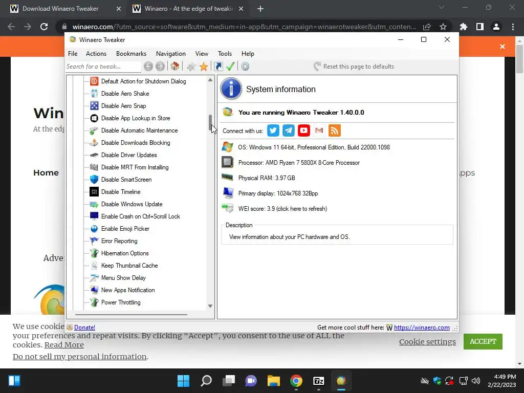This screenshot has height=393, width=524.
Task: Click Chrome's share page icon
Action: 427,27
